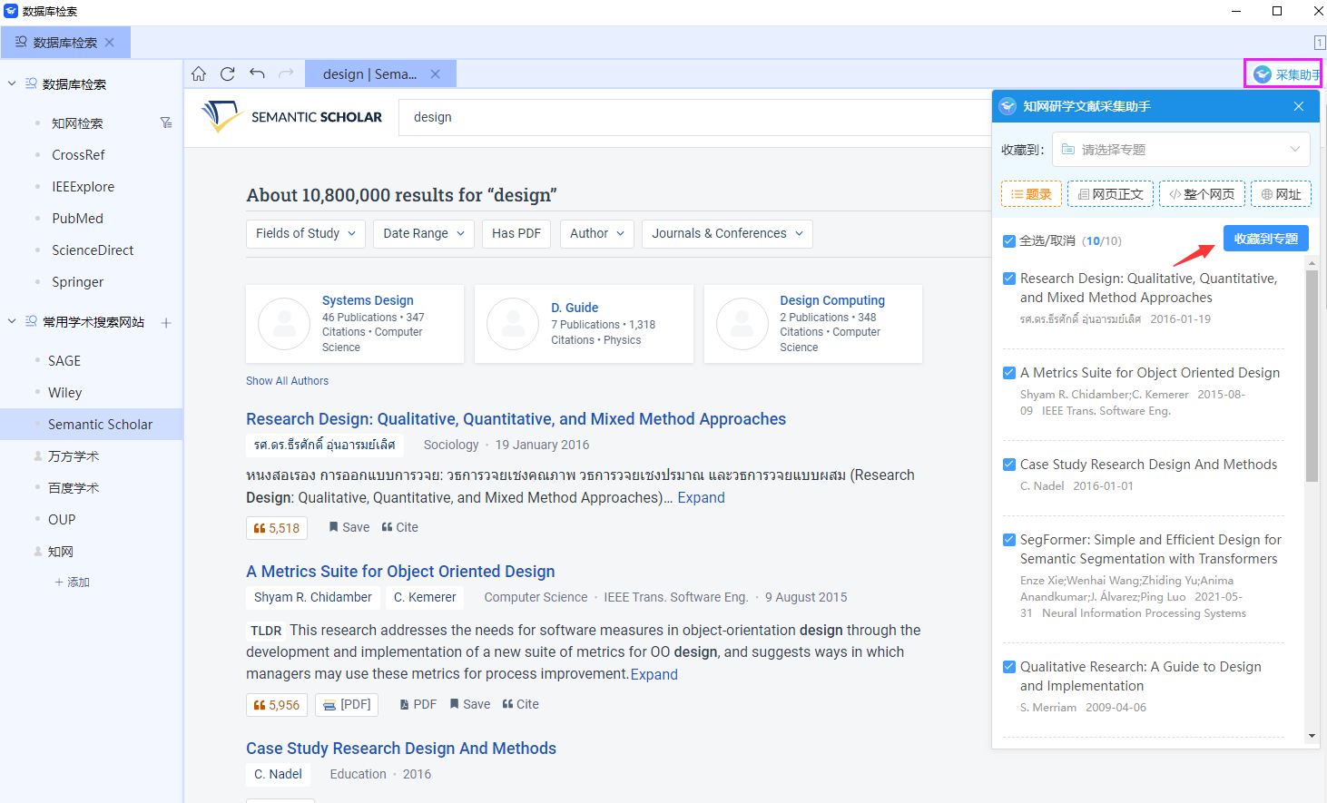
Task: Reload the page with refresh icon
Action: coord(228,73)
